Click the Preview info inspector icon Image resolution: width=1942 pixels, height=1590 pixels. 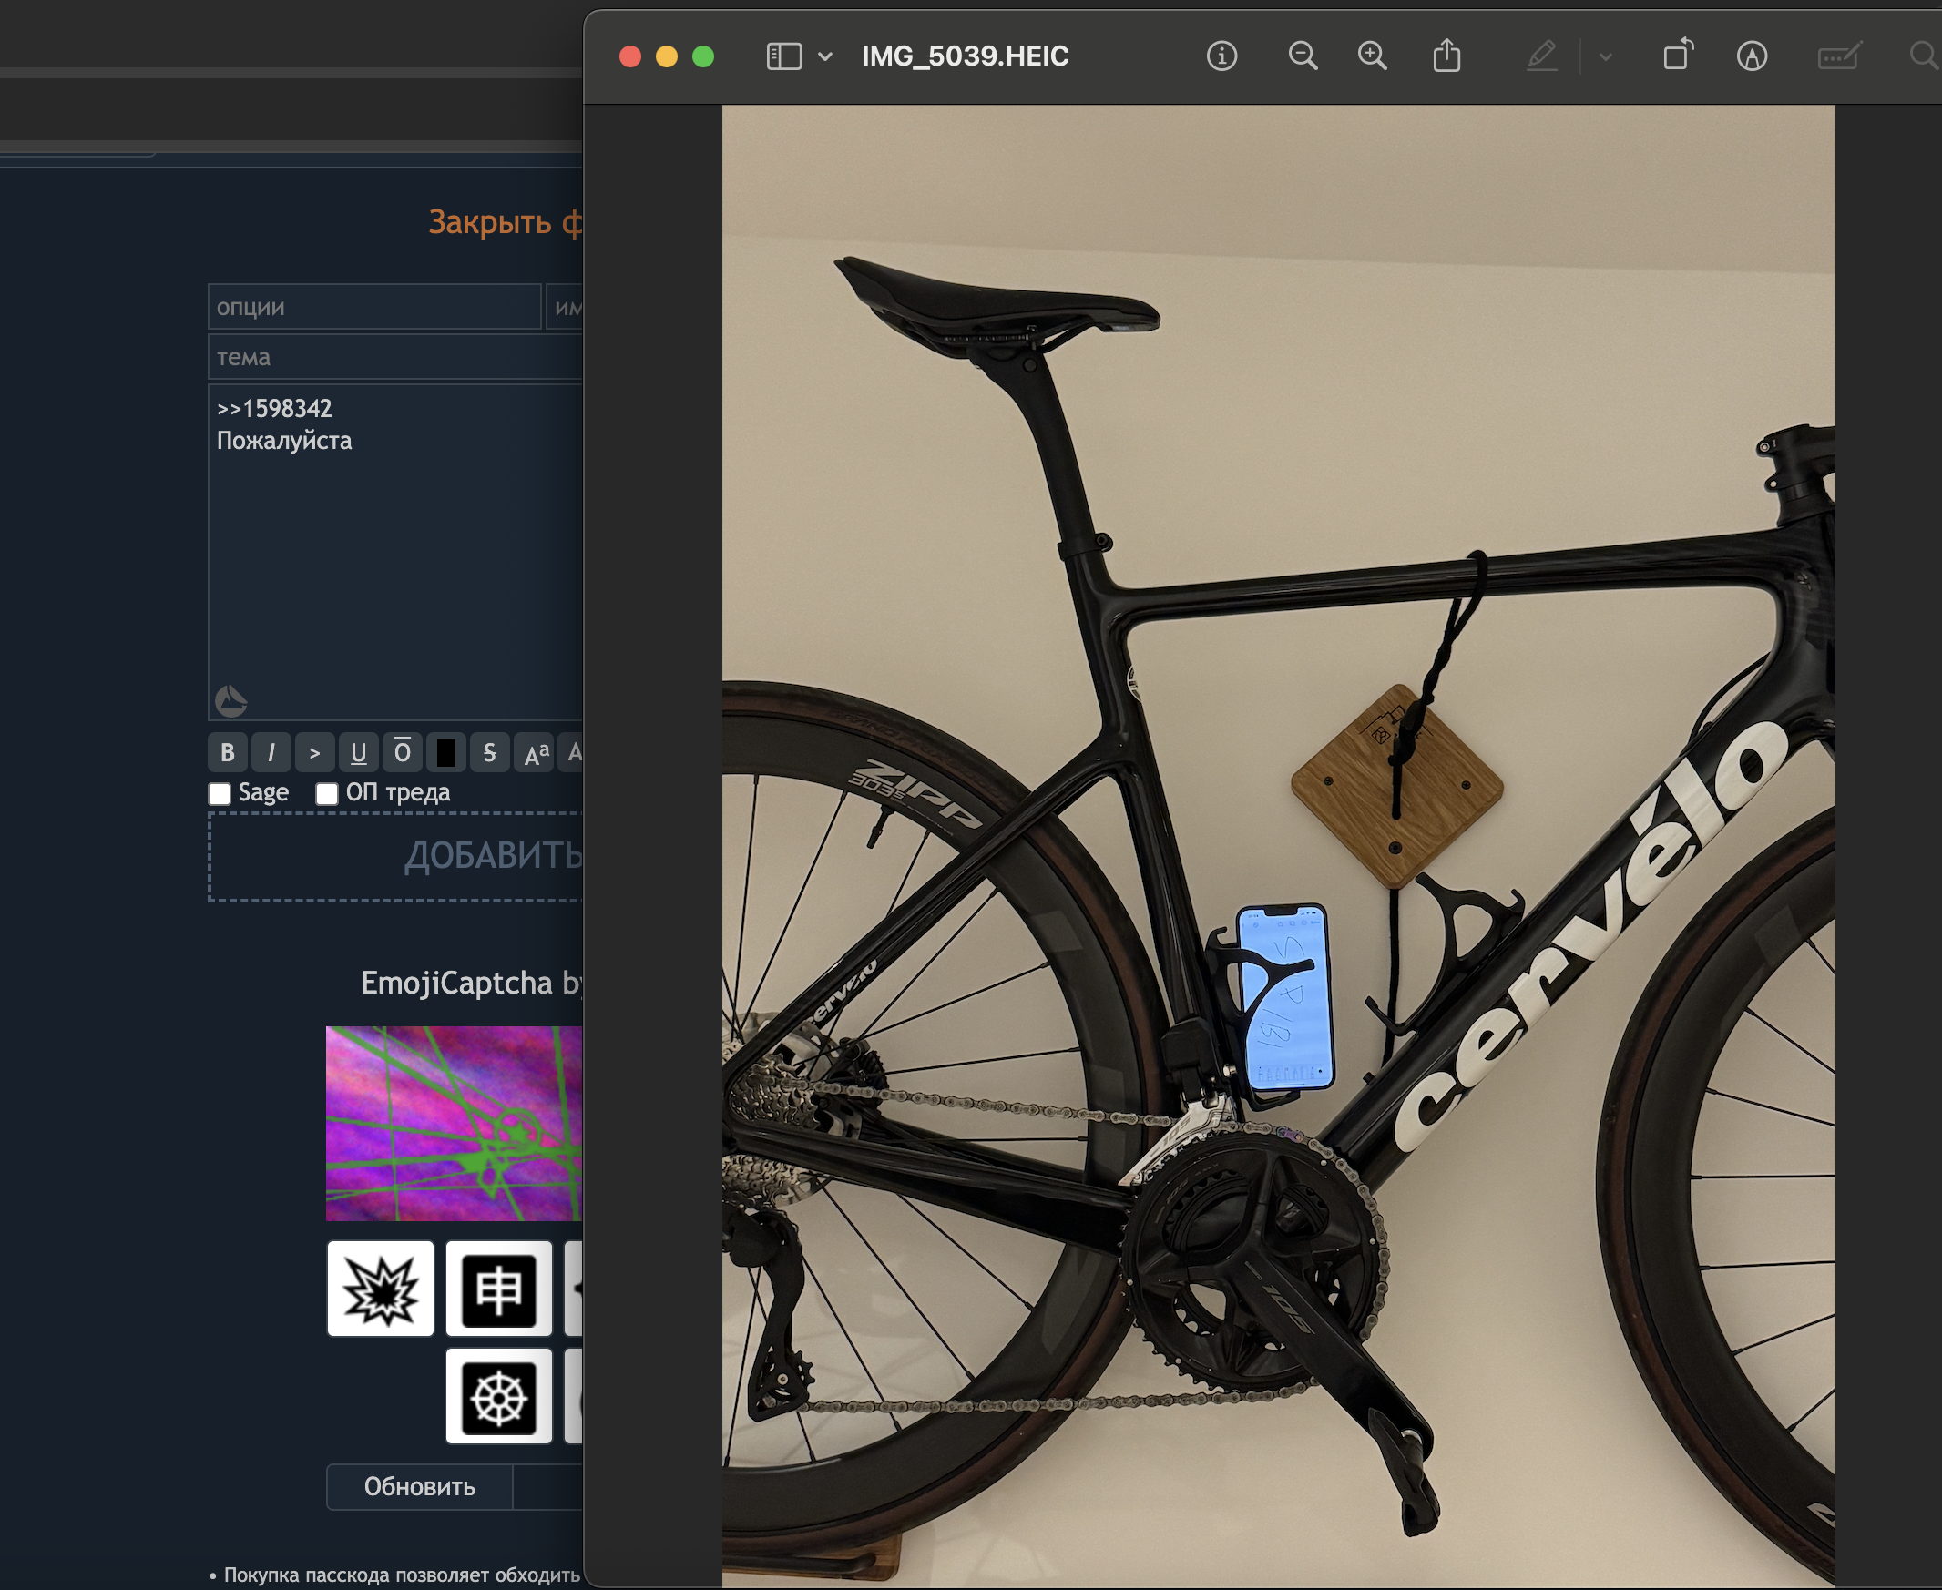coord(1221,56)
